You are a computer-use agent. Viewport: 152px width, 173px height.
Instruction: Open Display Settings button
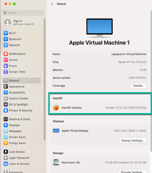click(x=133, y=141)
